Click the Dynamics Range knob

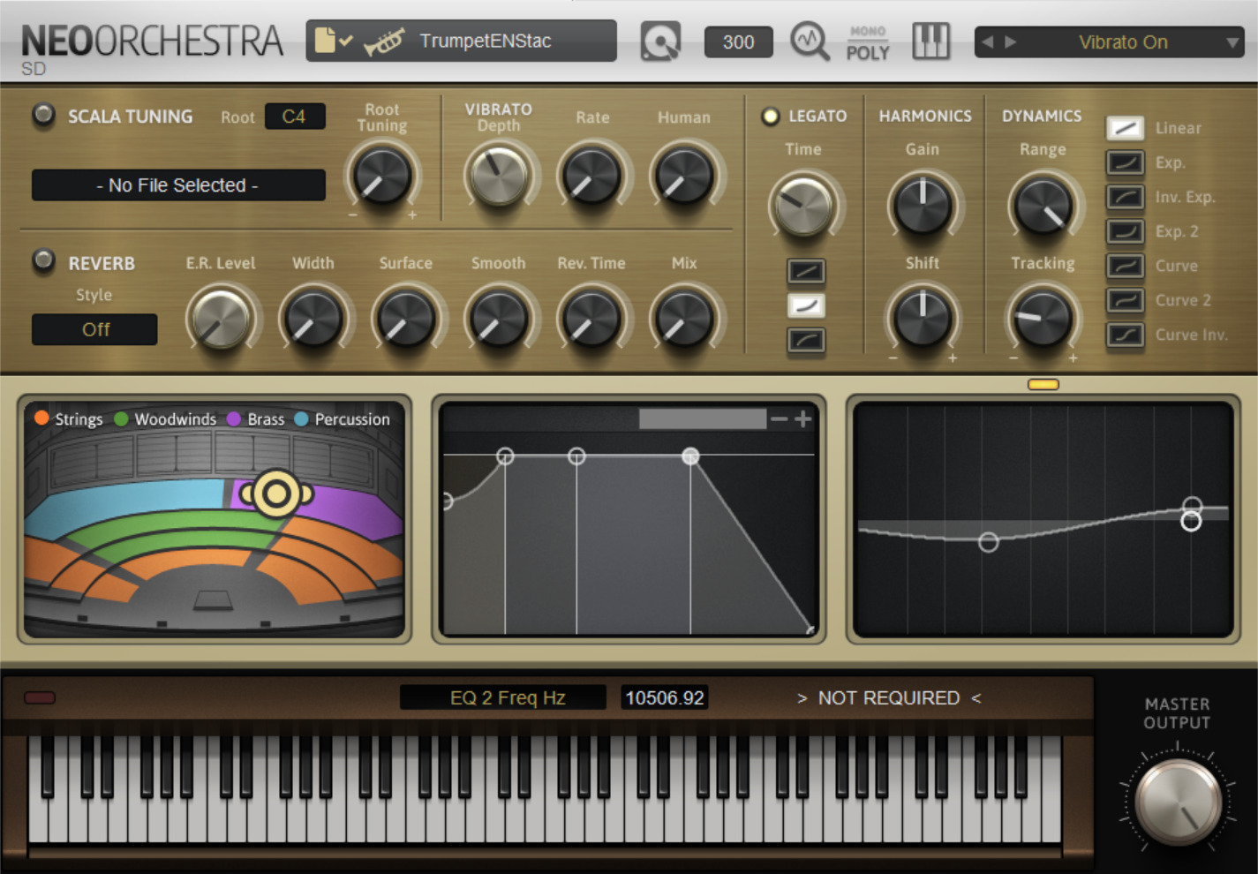(1043, 205)
